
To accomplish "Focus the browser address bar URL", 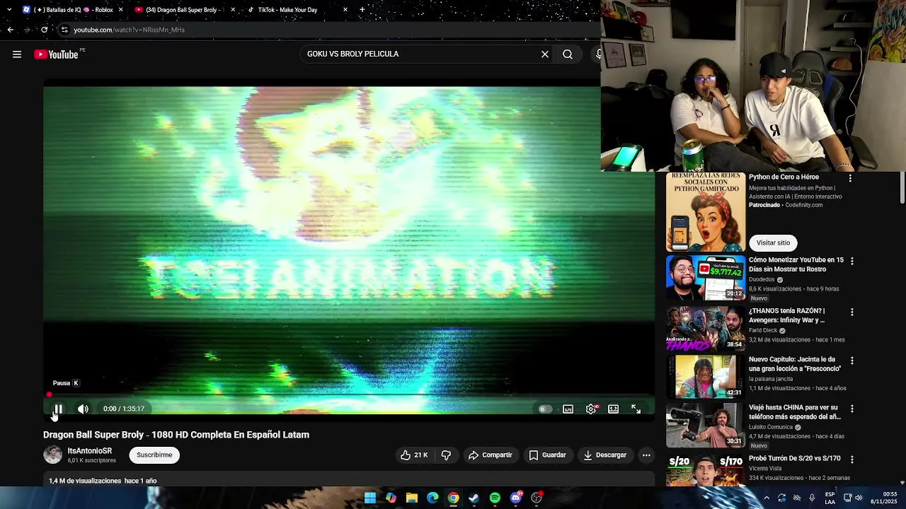I will coord(129,30).
